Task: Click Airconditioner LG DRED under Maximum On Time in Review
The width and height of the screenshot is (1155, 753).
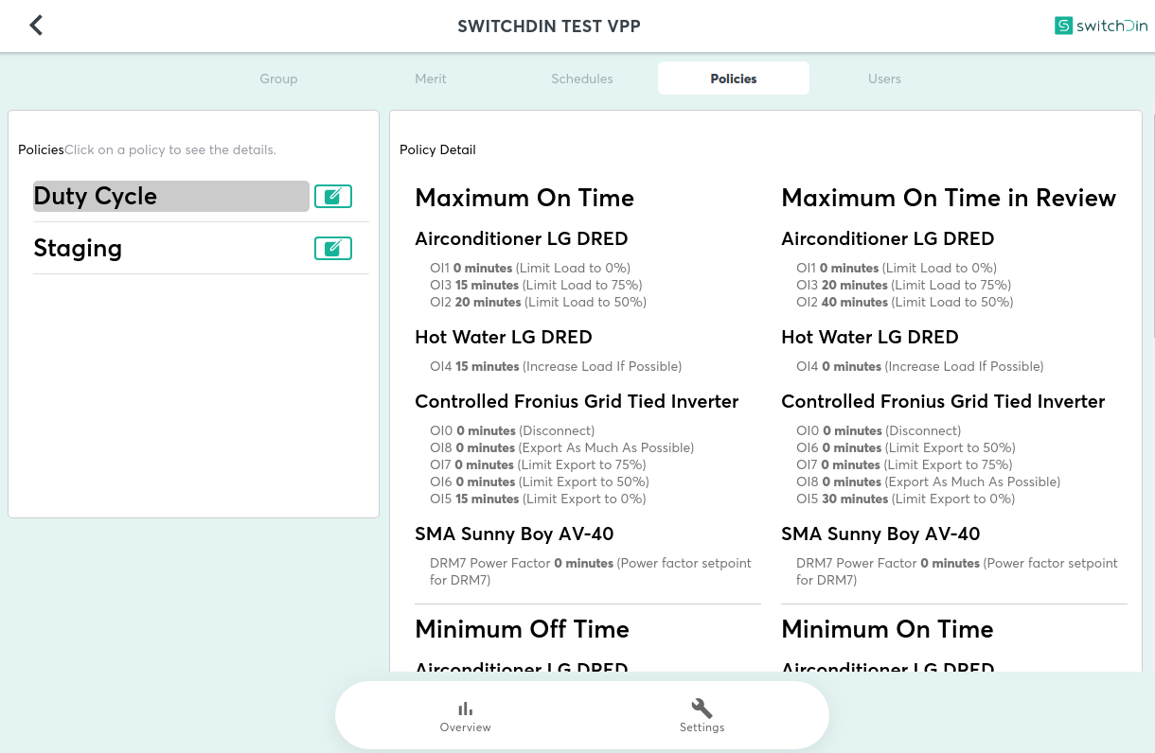Action: pyautogui.click(x=888, y=238)
